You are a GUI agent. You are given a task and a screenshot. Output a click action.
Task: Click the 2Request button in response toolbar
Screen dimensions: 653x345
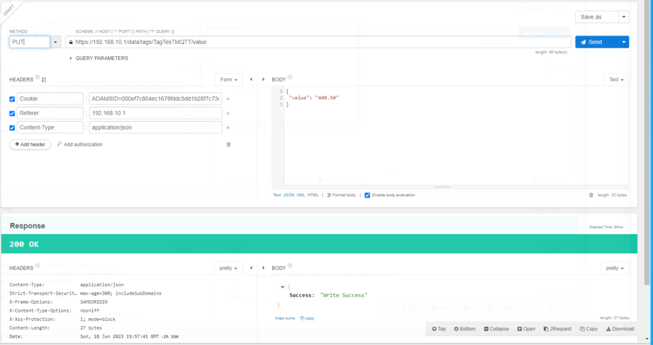pos(557,329)
